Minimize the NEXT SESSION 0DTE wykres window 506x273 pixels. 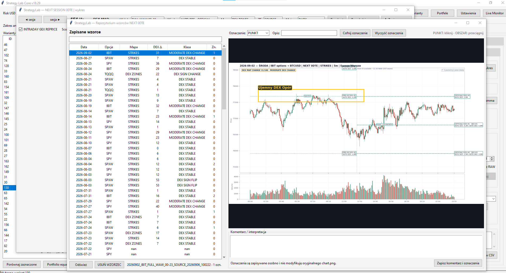pos(384,10)
